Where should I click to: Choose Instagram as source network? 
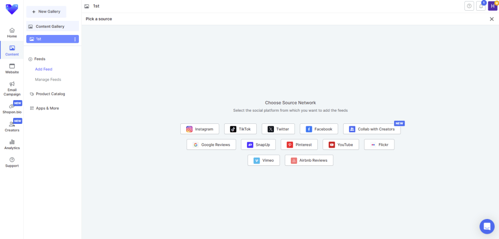[x=200, y=129]
